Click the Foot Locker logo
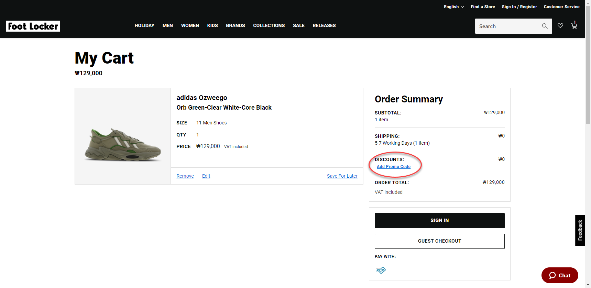The image size is (591, 288). (x=33, y=26)
